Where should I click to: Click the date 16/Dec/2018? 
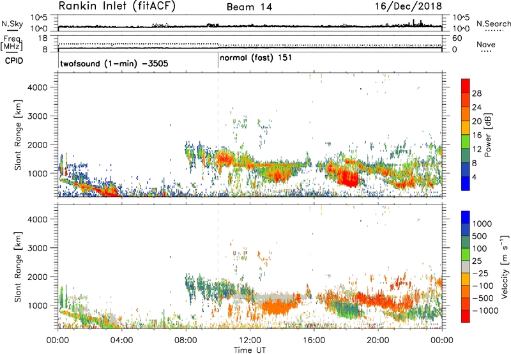point(408,6)
